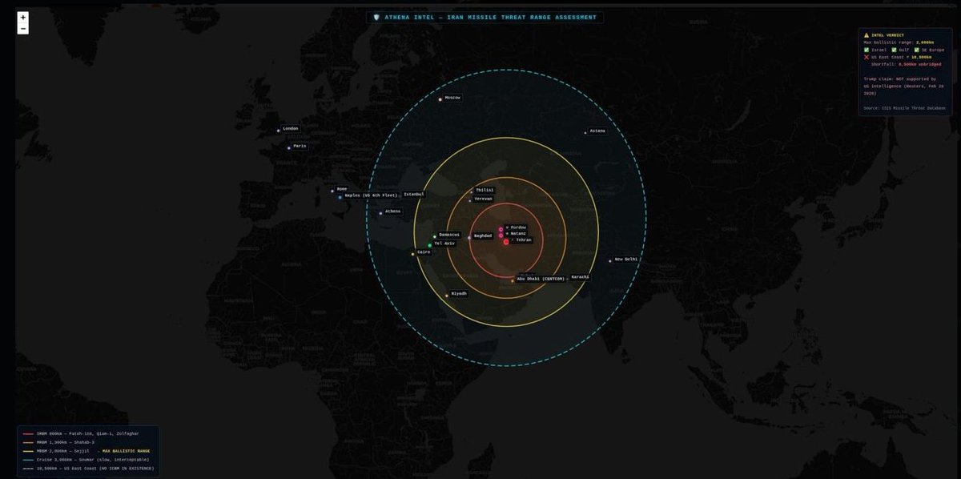Click the yellow MRBM 2,000km legend swatch
961x479 pixels.
[28, 451]
